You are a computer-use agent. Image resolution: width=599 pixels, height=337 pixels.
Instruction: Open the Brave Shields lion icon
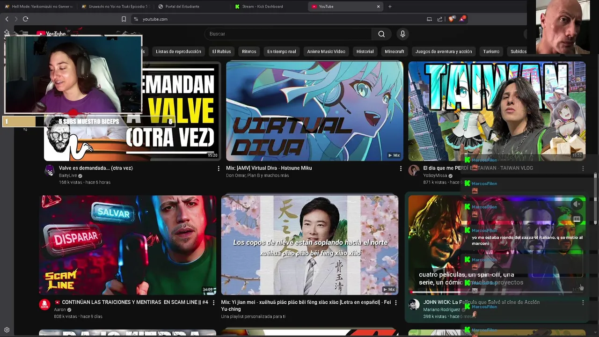tap(451, 19)
